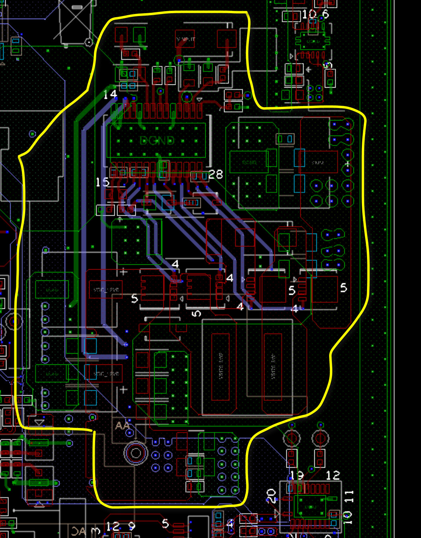This screenshot has height=538, width=421.
Task: Select the lower VDC_12V0 pad
Action: tap(106, 374)
